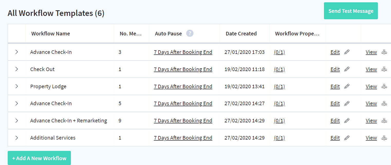Screen dimensions: 391x165
Task: Open Edit link for Advance Check-In with 3 messages
Action: point(335,52)
